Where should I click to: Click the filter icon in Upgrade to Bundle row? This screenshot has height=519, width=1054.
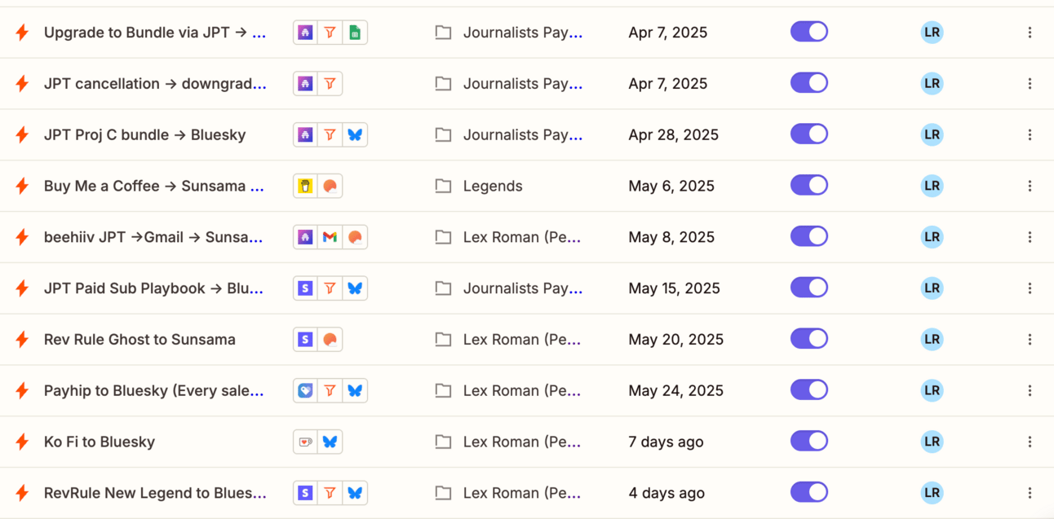pos(330,33)
